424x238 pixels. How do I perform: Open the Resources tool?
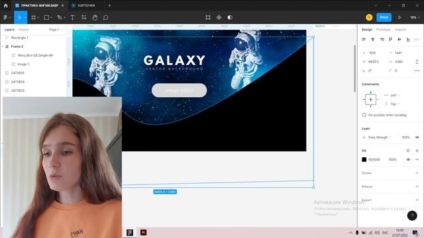84,18
